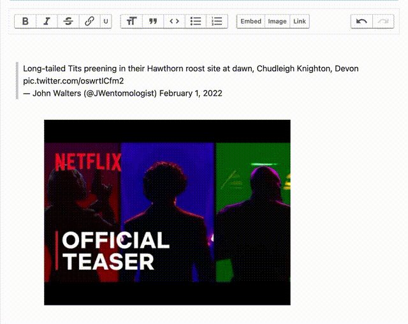Click the Long-tailed Tits tweet text line

click(191, 69)
